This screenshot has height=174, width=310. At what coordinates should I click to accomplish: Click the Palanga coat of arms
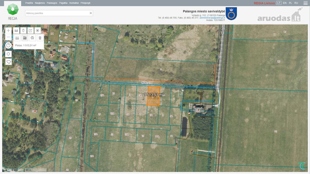[x=231, y=14]
